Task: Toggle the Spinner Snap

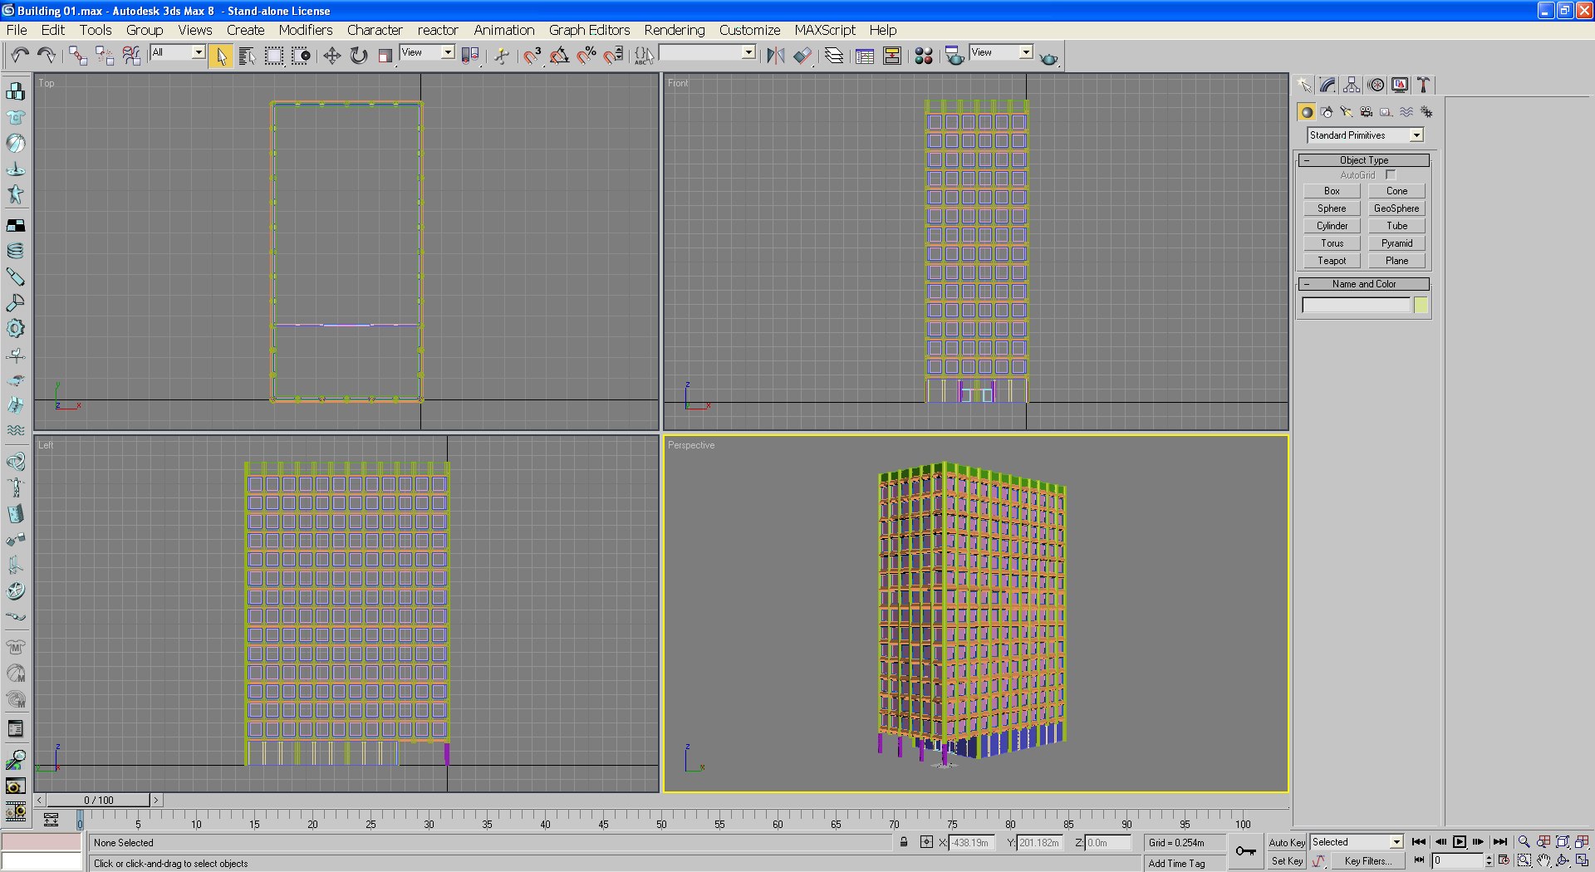Action: 613,56
